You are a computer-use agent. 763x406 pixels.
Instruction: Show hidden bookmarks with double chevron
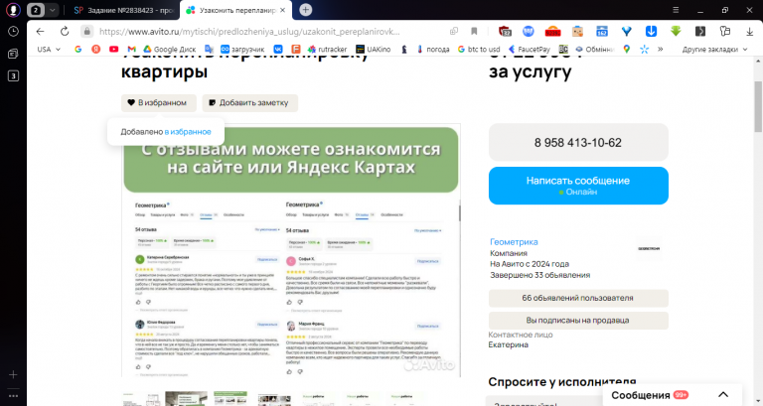click(x=661, y=49)
